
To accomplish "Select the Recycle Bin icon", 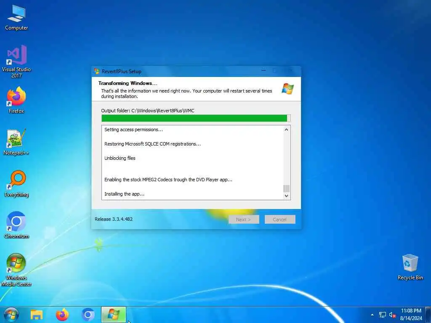I will click(x=410, y=267).
